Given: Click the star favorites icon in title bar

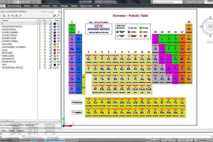Looking at the screenshot, I should tap(197, 2).
